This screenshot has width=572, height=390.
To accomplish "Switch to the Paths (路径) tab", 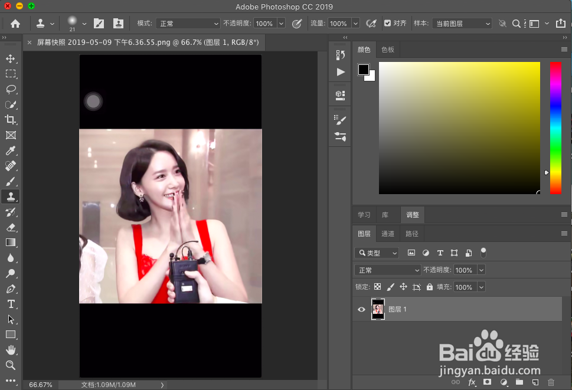I will coord(412,234).
